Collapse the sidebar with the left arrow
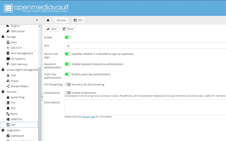Screen dimensions: 226x141 pos(37,20)
